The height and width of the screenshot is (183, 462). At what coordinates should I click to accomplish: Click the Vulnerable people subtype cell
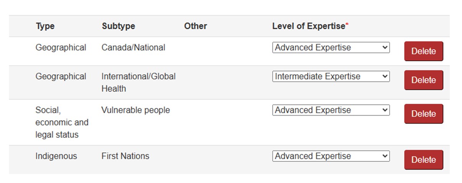click(x=135, y=110)
